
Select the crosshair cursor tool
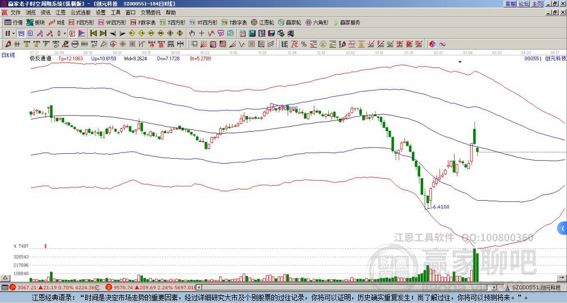click(202, 33)
